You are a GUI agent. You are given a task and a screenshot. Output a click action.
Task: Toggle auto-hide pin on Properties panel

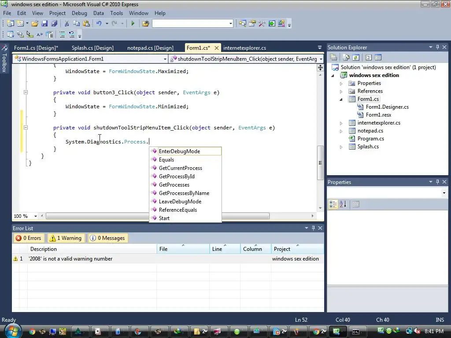tap(437, 182)
